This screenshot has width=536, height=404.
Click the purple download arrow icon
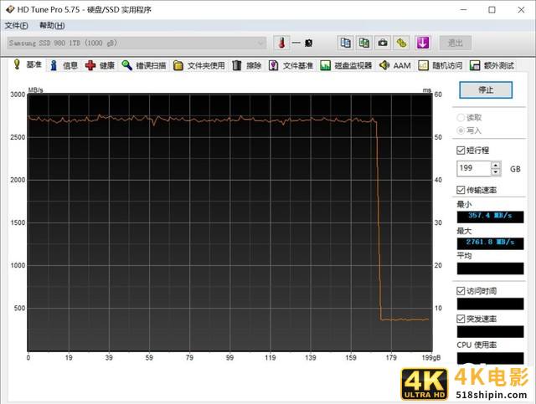point(422,43)
